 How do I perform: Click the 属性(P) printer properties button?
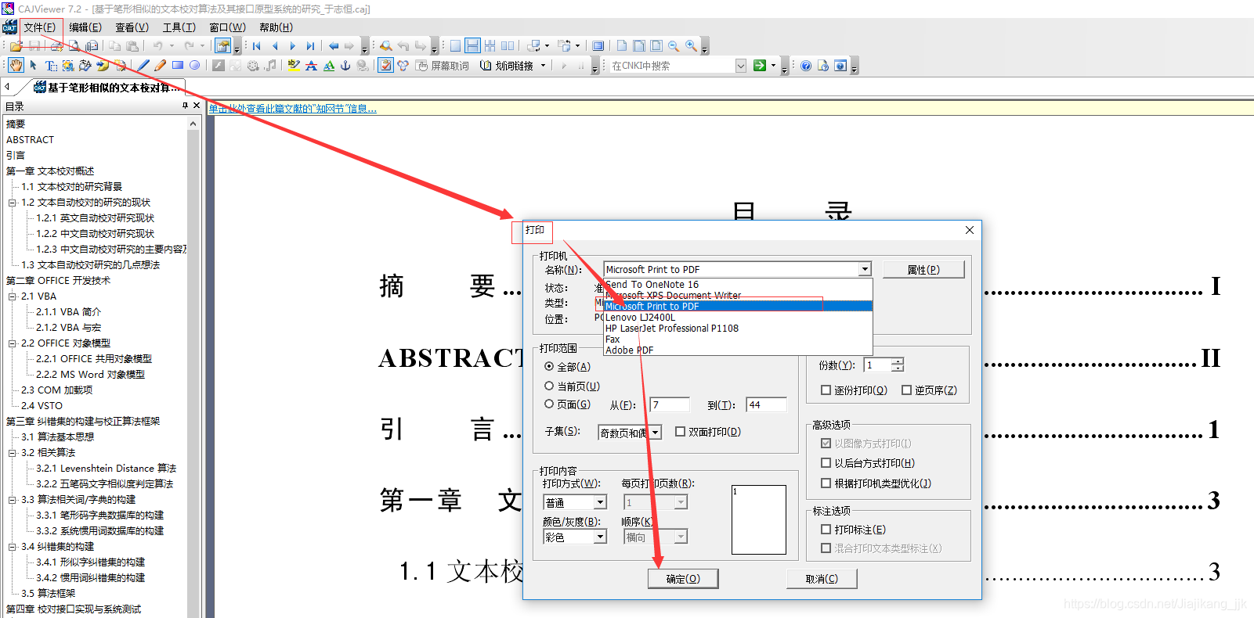click(923, 269)
